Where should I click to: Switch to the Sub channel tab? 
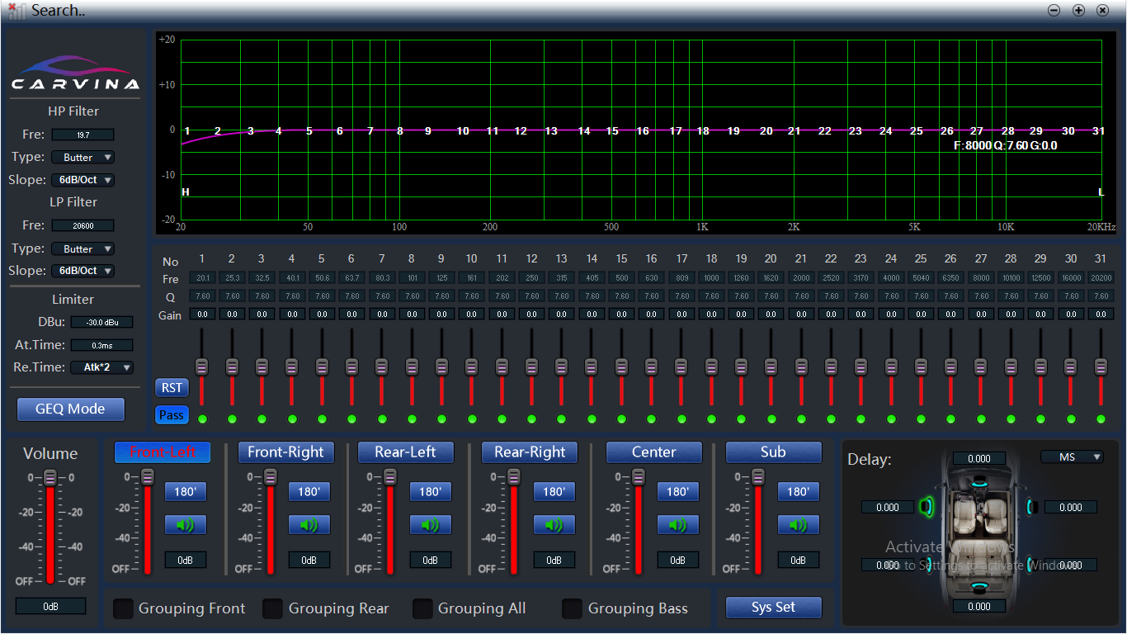coord(773,452)
